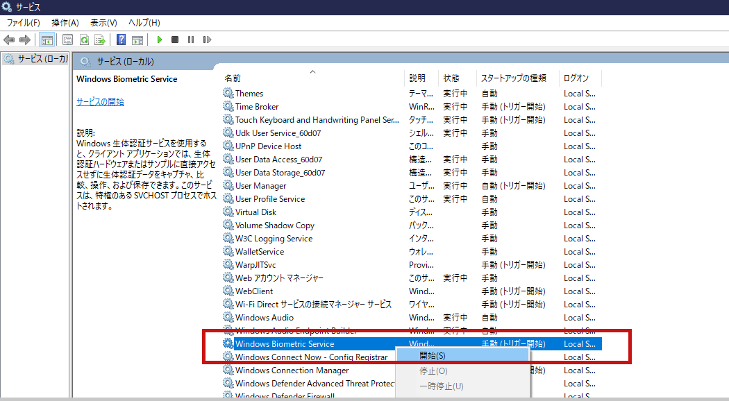729x401 pixels.
Task: Click the gear icon beside Windows Connection Manager
Action: tap(228, 370)
